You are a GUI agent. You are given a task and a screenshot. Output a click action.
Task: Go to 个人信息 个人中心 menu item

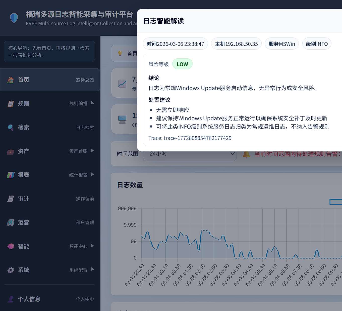pyautogui.click(x=50, y=299)
